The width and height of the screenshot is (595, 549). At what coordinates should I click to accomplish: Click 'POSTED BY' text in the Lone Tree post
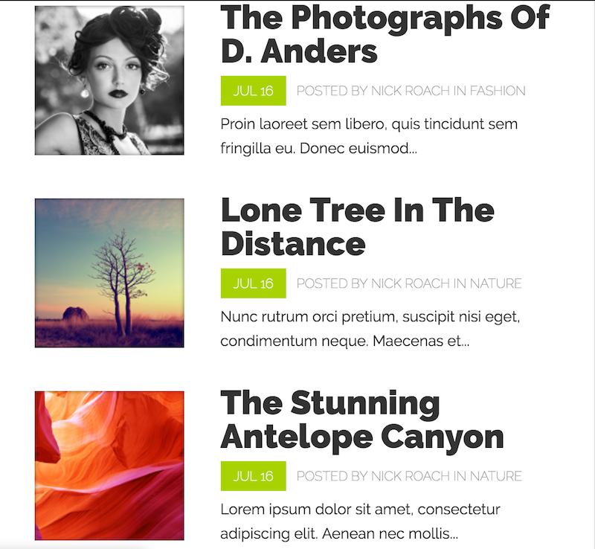[332, 283]
